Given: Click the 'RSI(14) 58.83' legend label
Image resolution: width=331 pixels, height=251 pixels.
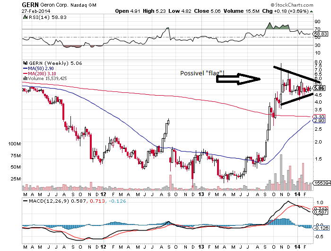Looking at the screenshot, I should [x=48, y=17].
